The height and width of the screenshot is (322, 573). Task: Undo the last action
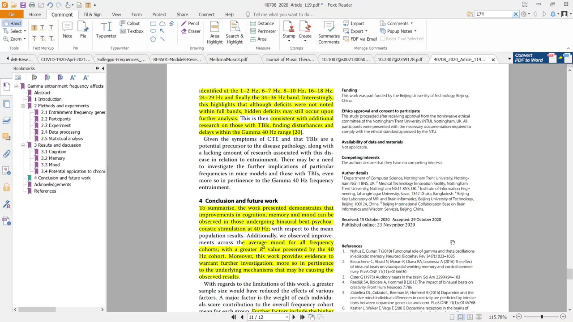tap(50, 5)
